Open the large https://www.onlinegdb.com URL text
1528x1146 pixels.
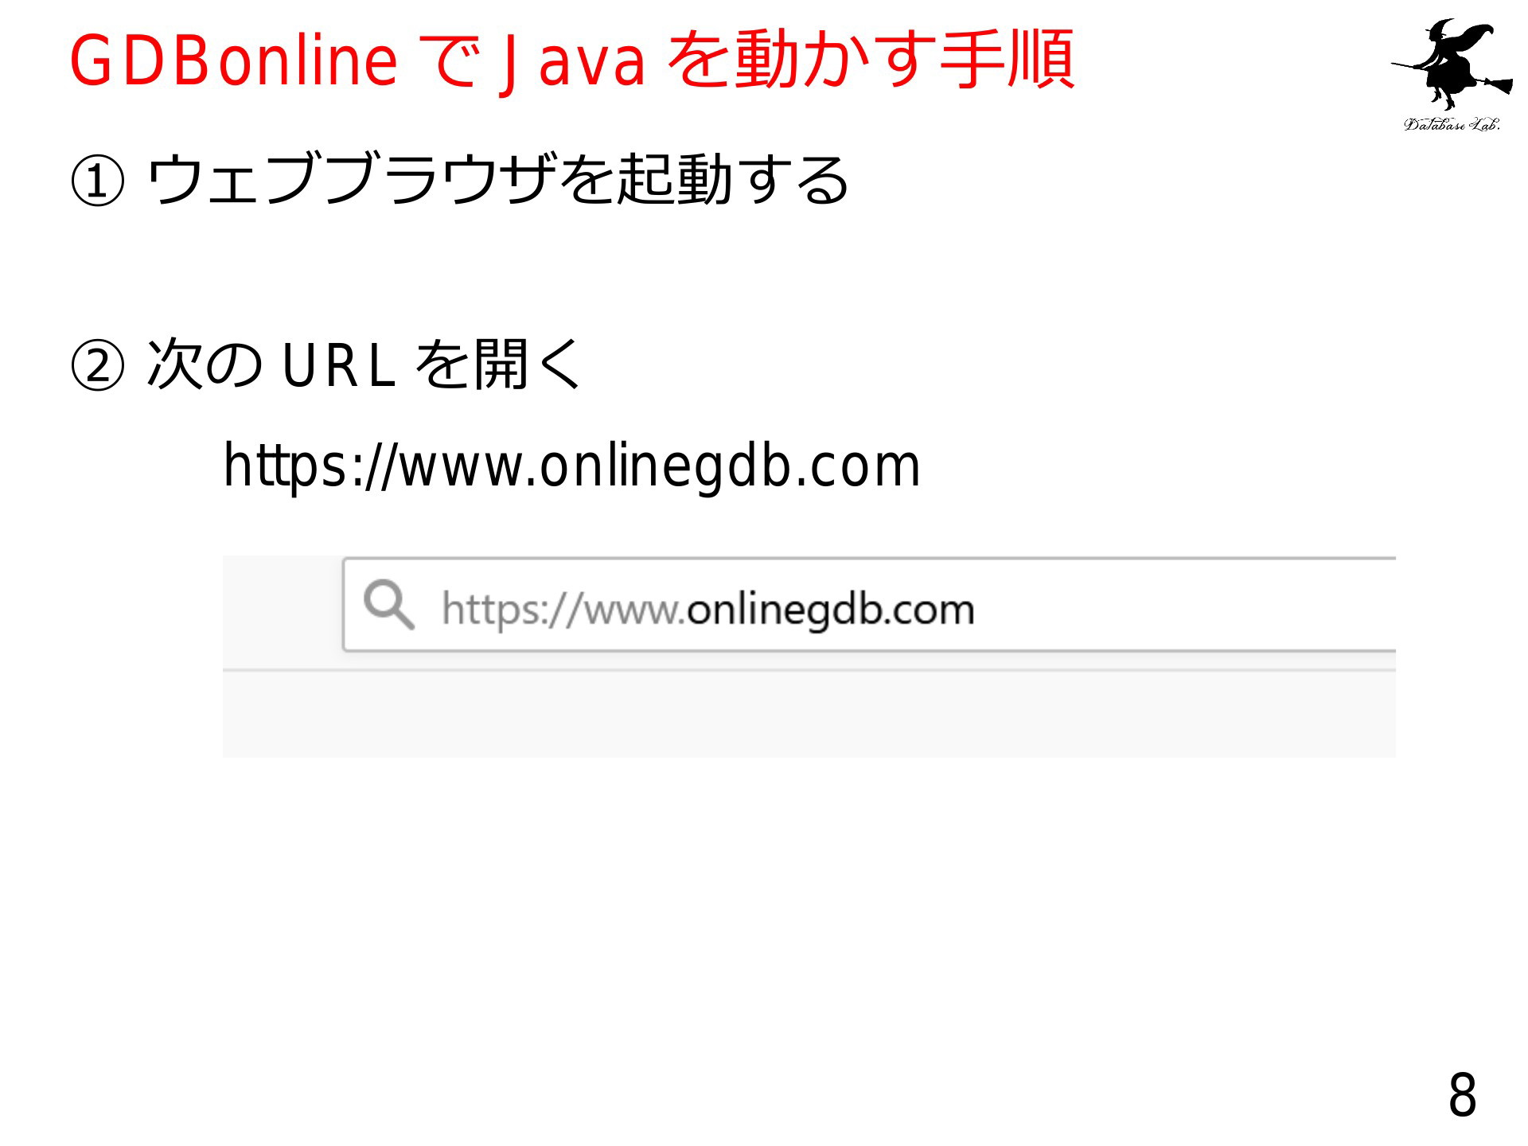coord(571,466)
